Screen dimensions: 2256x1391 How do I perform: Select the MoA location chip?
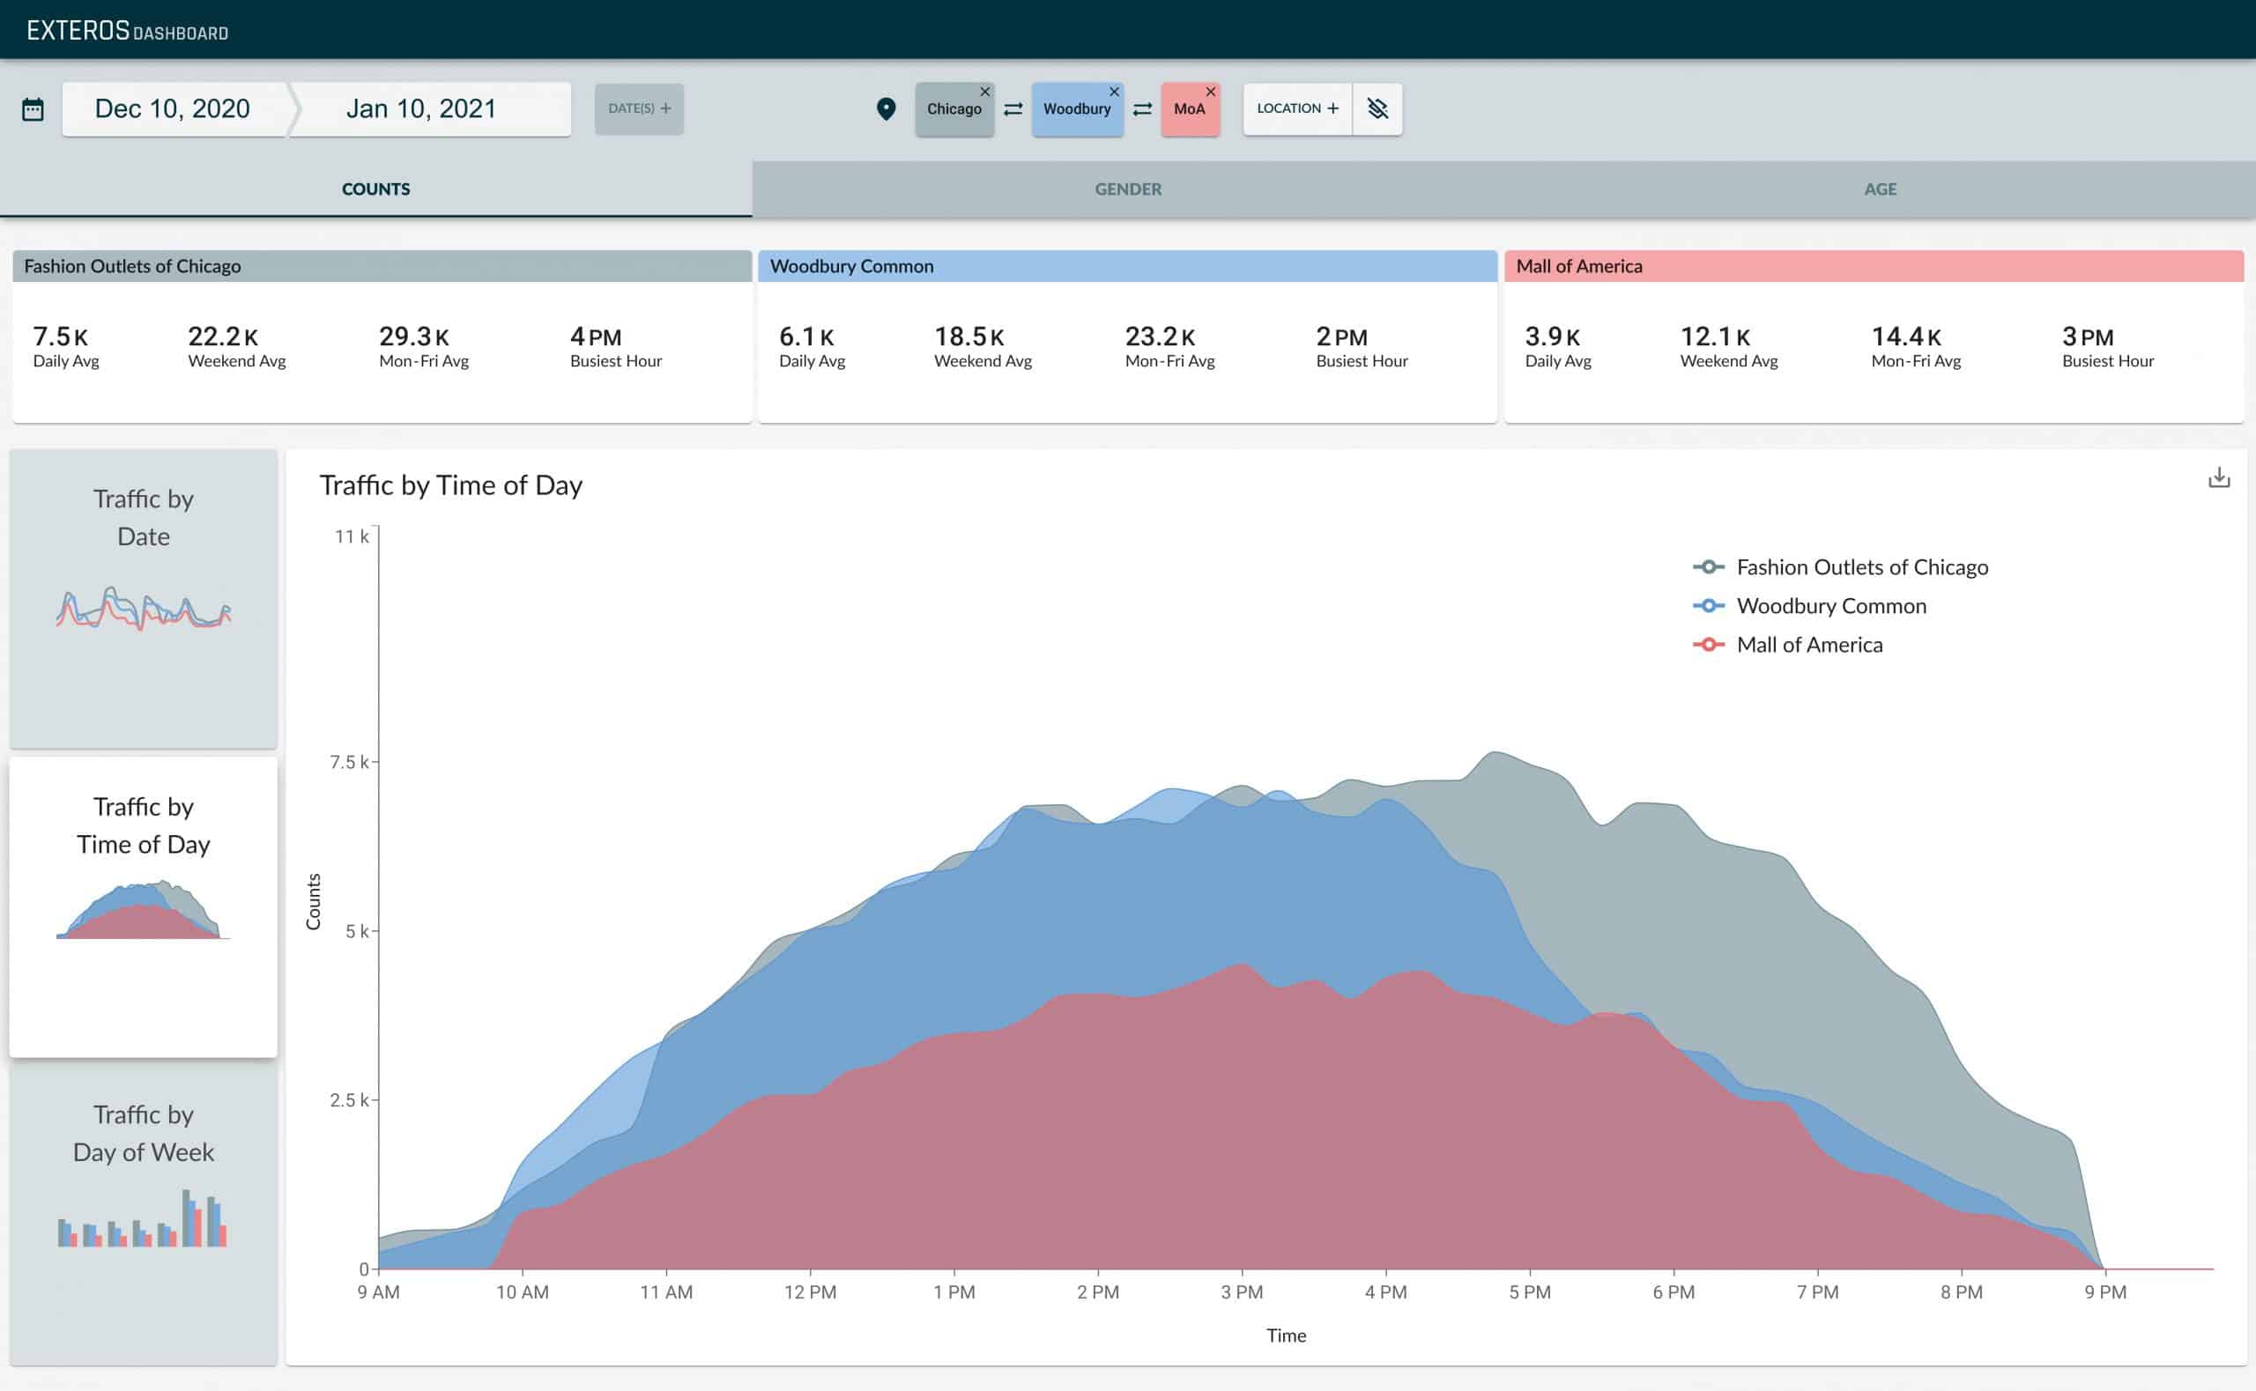point(1190,109)
